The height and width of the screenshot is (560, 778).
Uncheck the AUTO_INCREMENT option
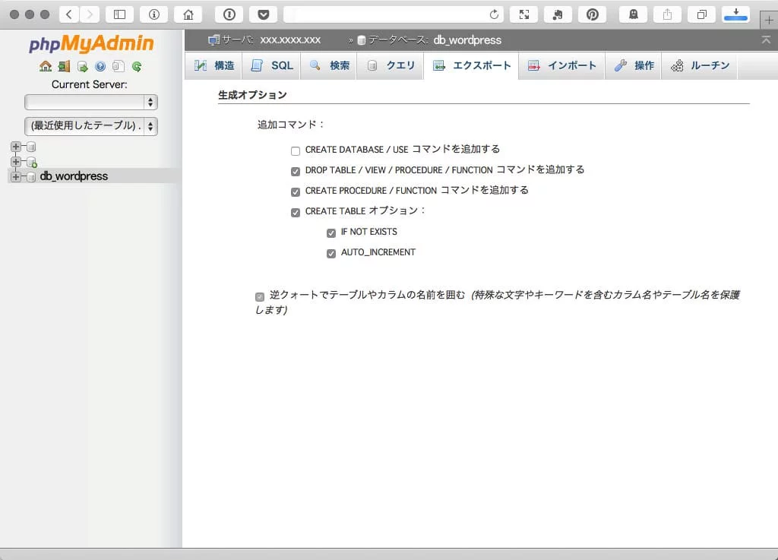coord(331,254)
